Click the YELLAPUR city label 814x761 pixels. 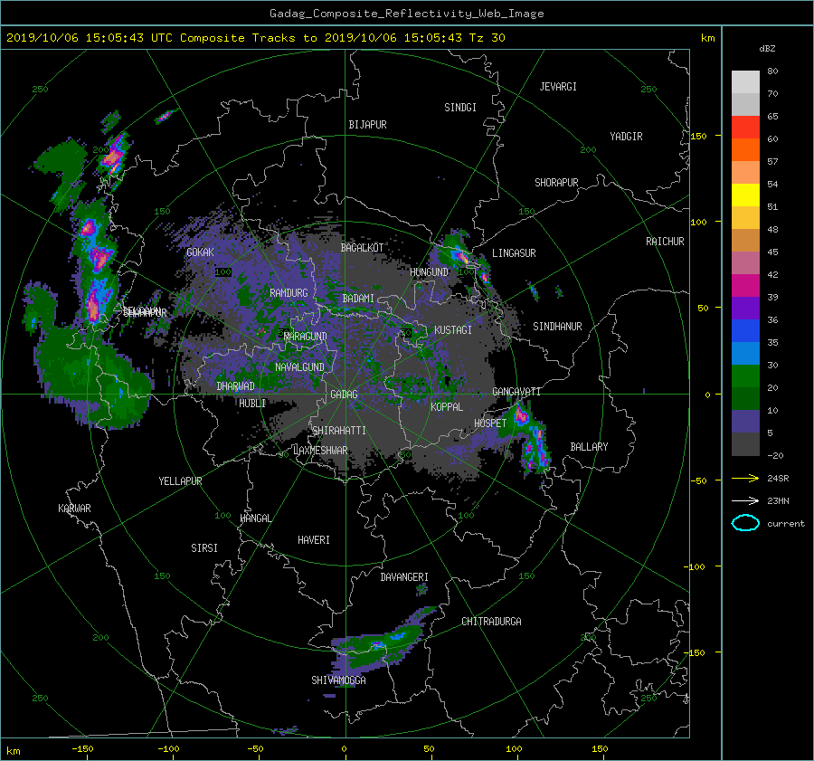click(x=180, y=481)
